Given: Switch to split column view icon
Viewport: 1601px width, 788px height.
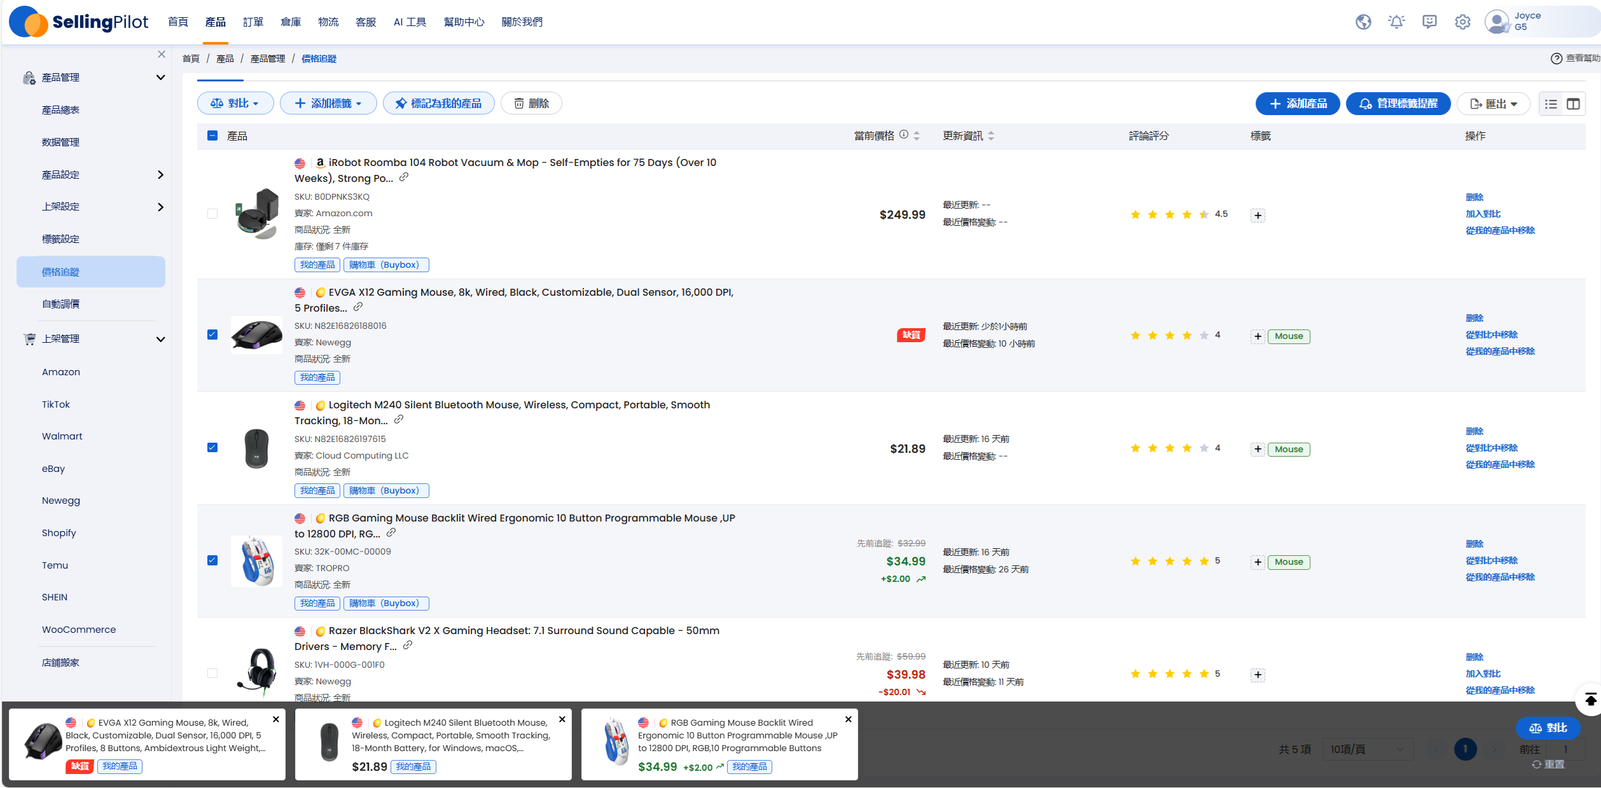Looking at the screenshot, I should pyautogui.click(x=1573, y=104).
